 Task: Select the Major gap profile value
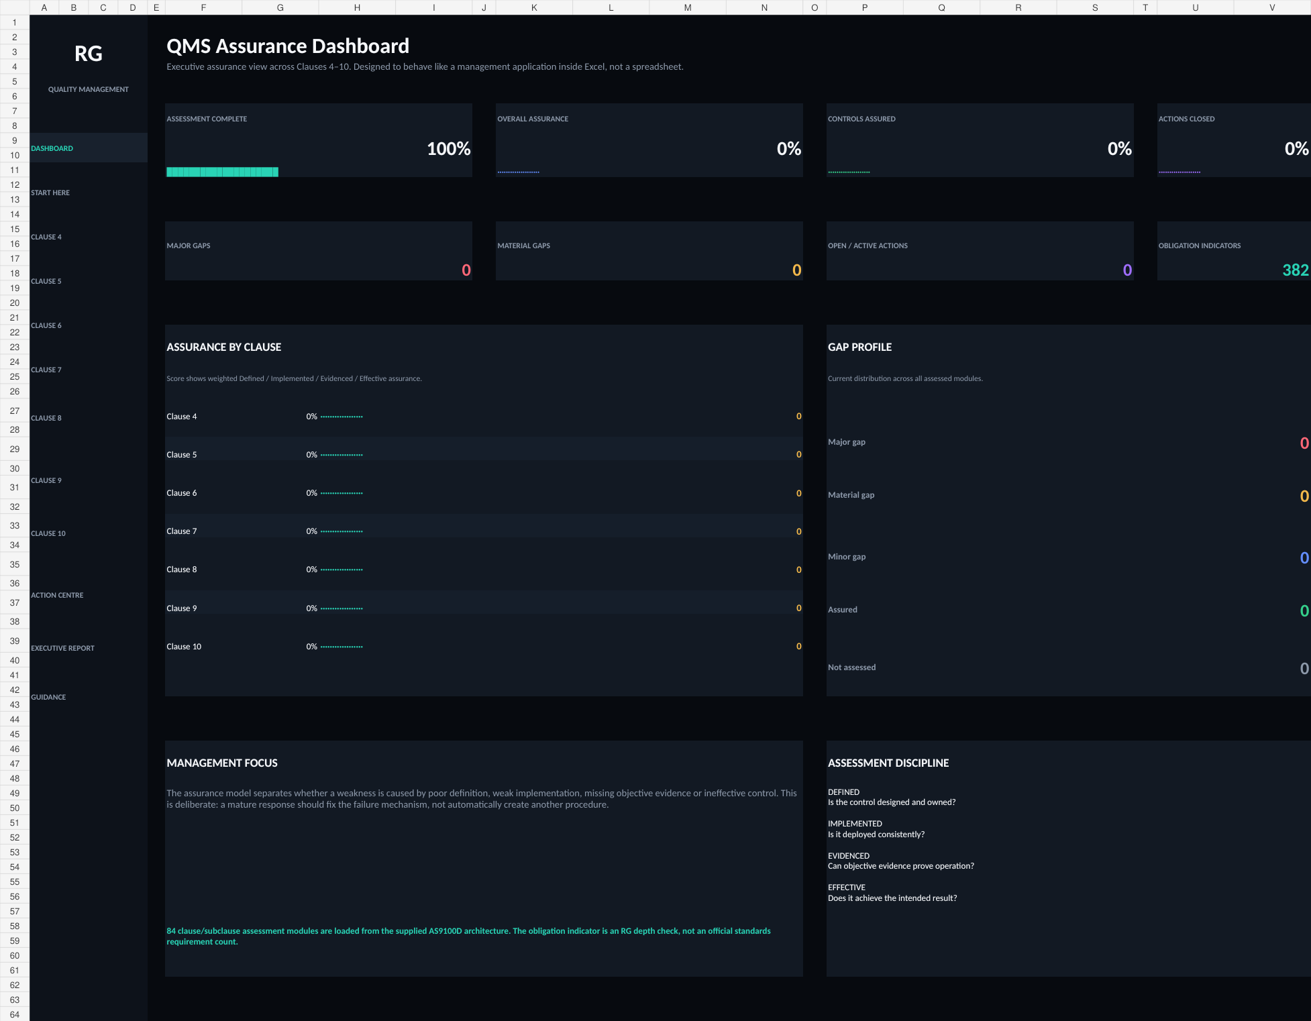tap(1304, 443)
